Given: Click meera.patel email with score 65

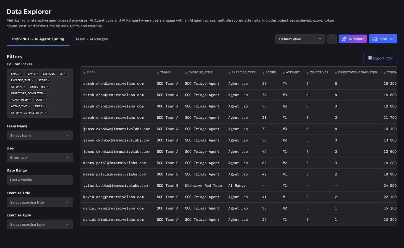Looking at the screenshot, I should 114,163.
